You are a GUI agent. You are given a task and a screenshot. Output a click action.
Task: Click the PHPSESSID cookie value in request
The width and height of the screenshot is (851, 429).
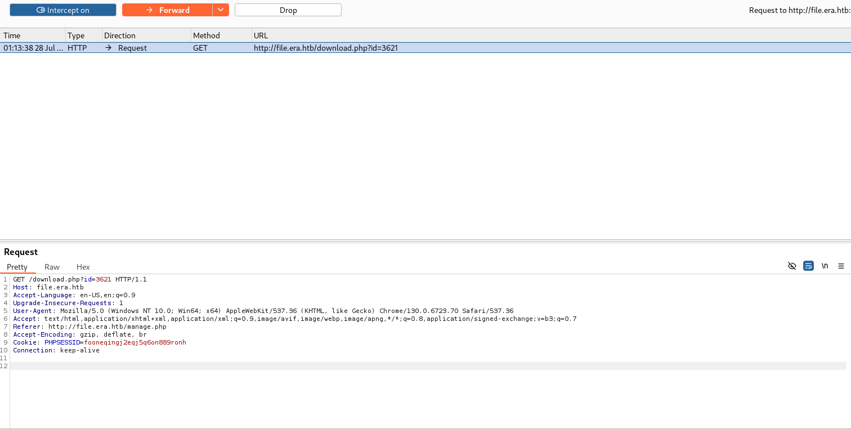(135, 342)
